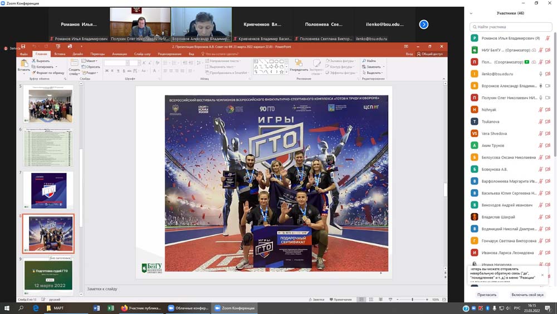Open Excel from the Windows taskbar

pyautogui.click(x=110, y=308)
